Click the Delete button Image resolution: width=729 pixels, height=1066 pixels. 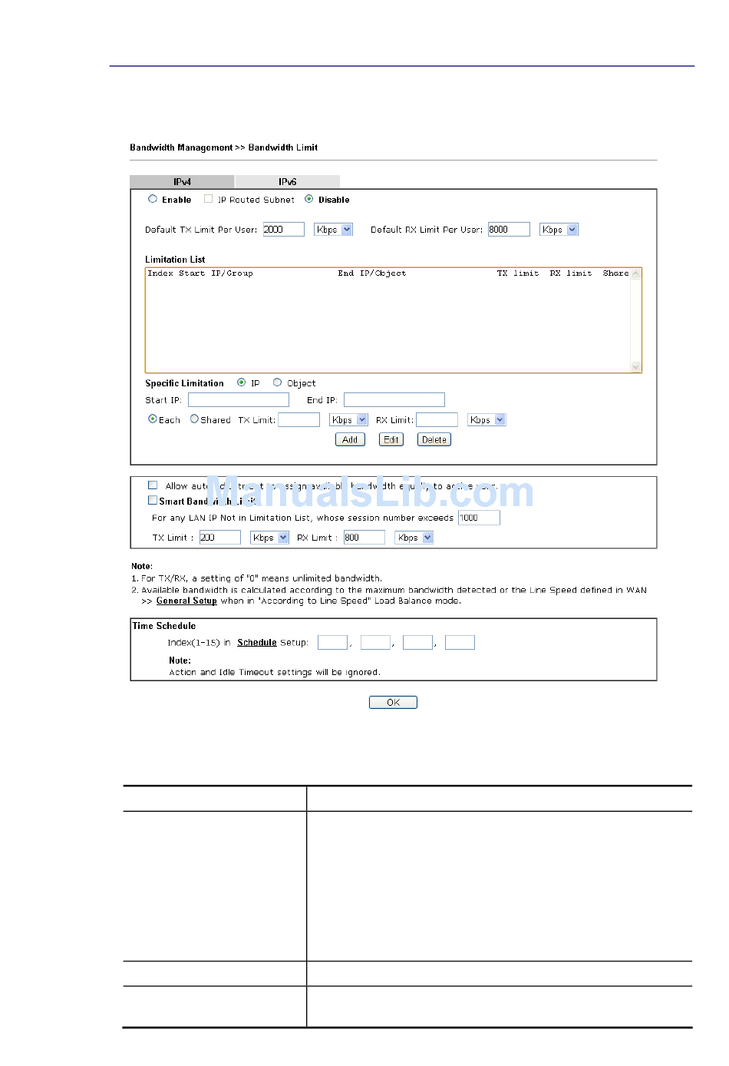[x=434, y=439]
